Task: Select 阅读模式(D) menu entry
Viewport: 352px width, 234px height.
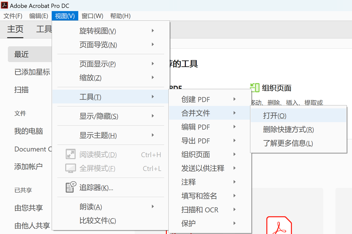Action: pyautogui.click(x=111, y=155)
